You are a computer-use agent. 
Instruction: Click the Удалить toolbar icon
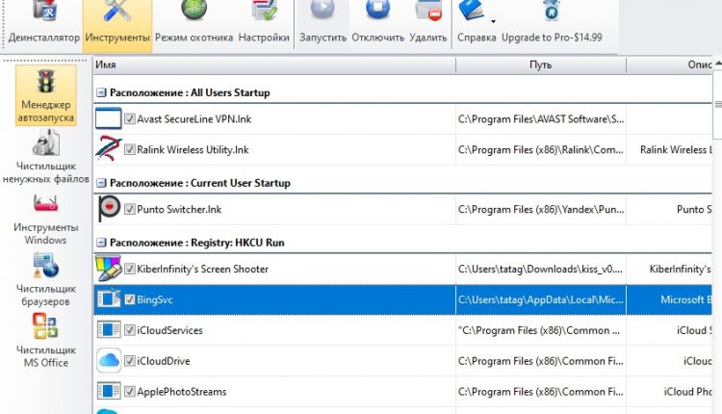point(428,11)
